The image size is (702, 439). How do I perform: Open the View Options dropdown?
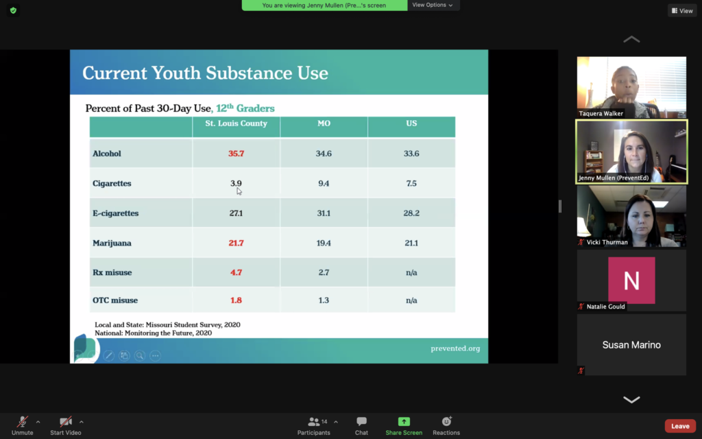pyautogui.click(x=433, y=5)
